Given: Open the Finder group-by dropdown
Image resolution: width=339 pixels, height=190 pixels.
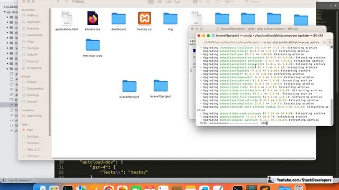Looking at the screenshot, I should [197, 2].
